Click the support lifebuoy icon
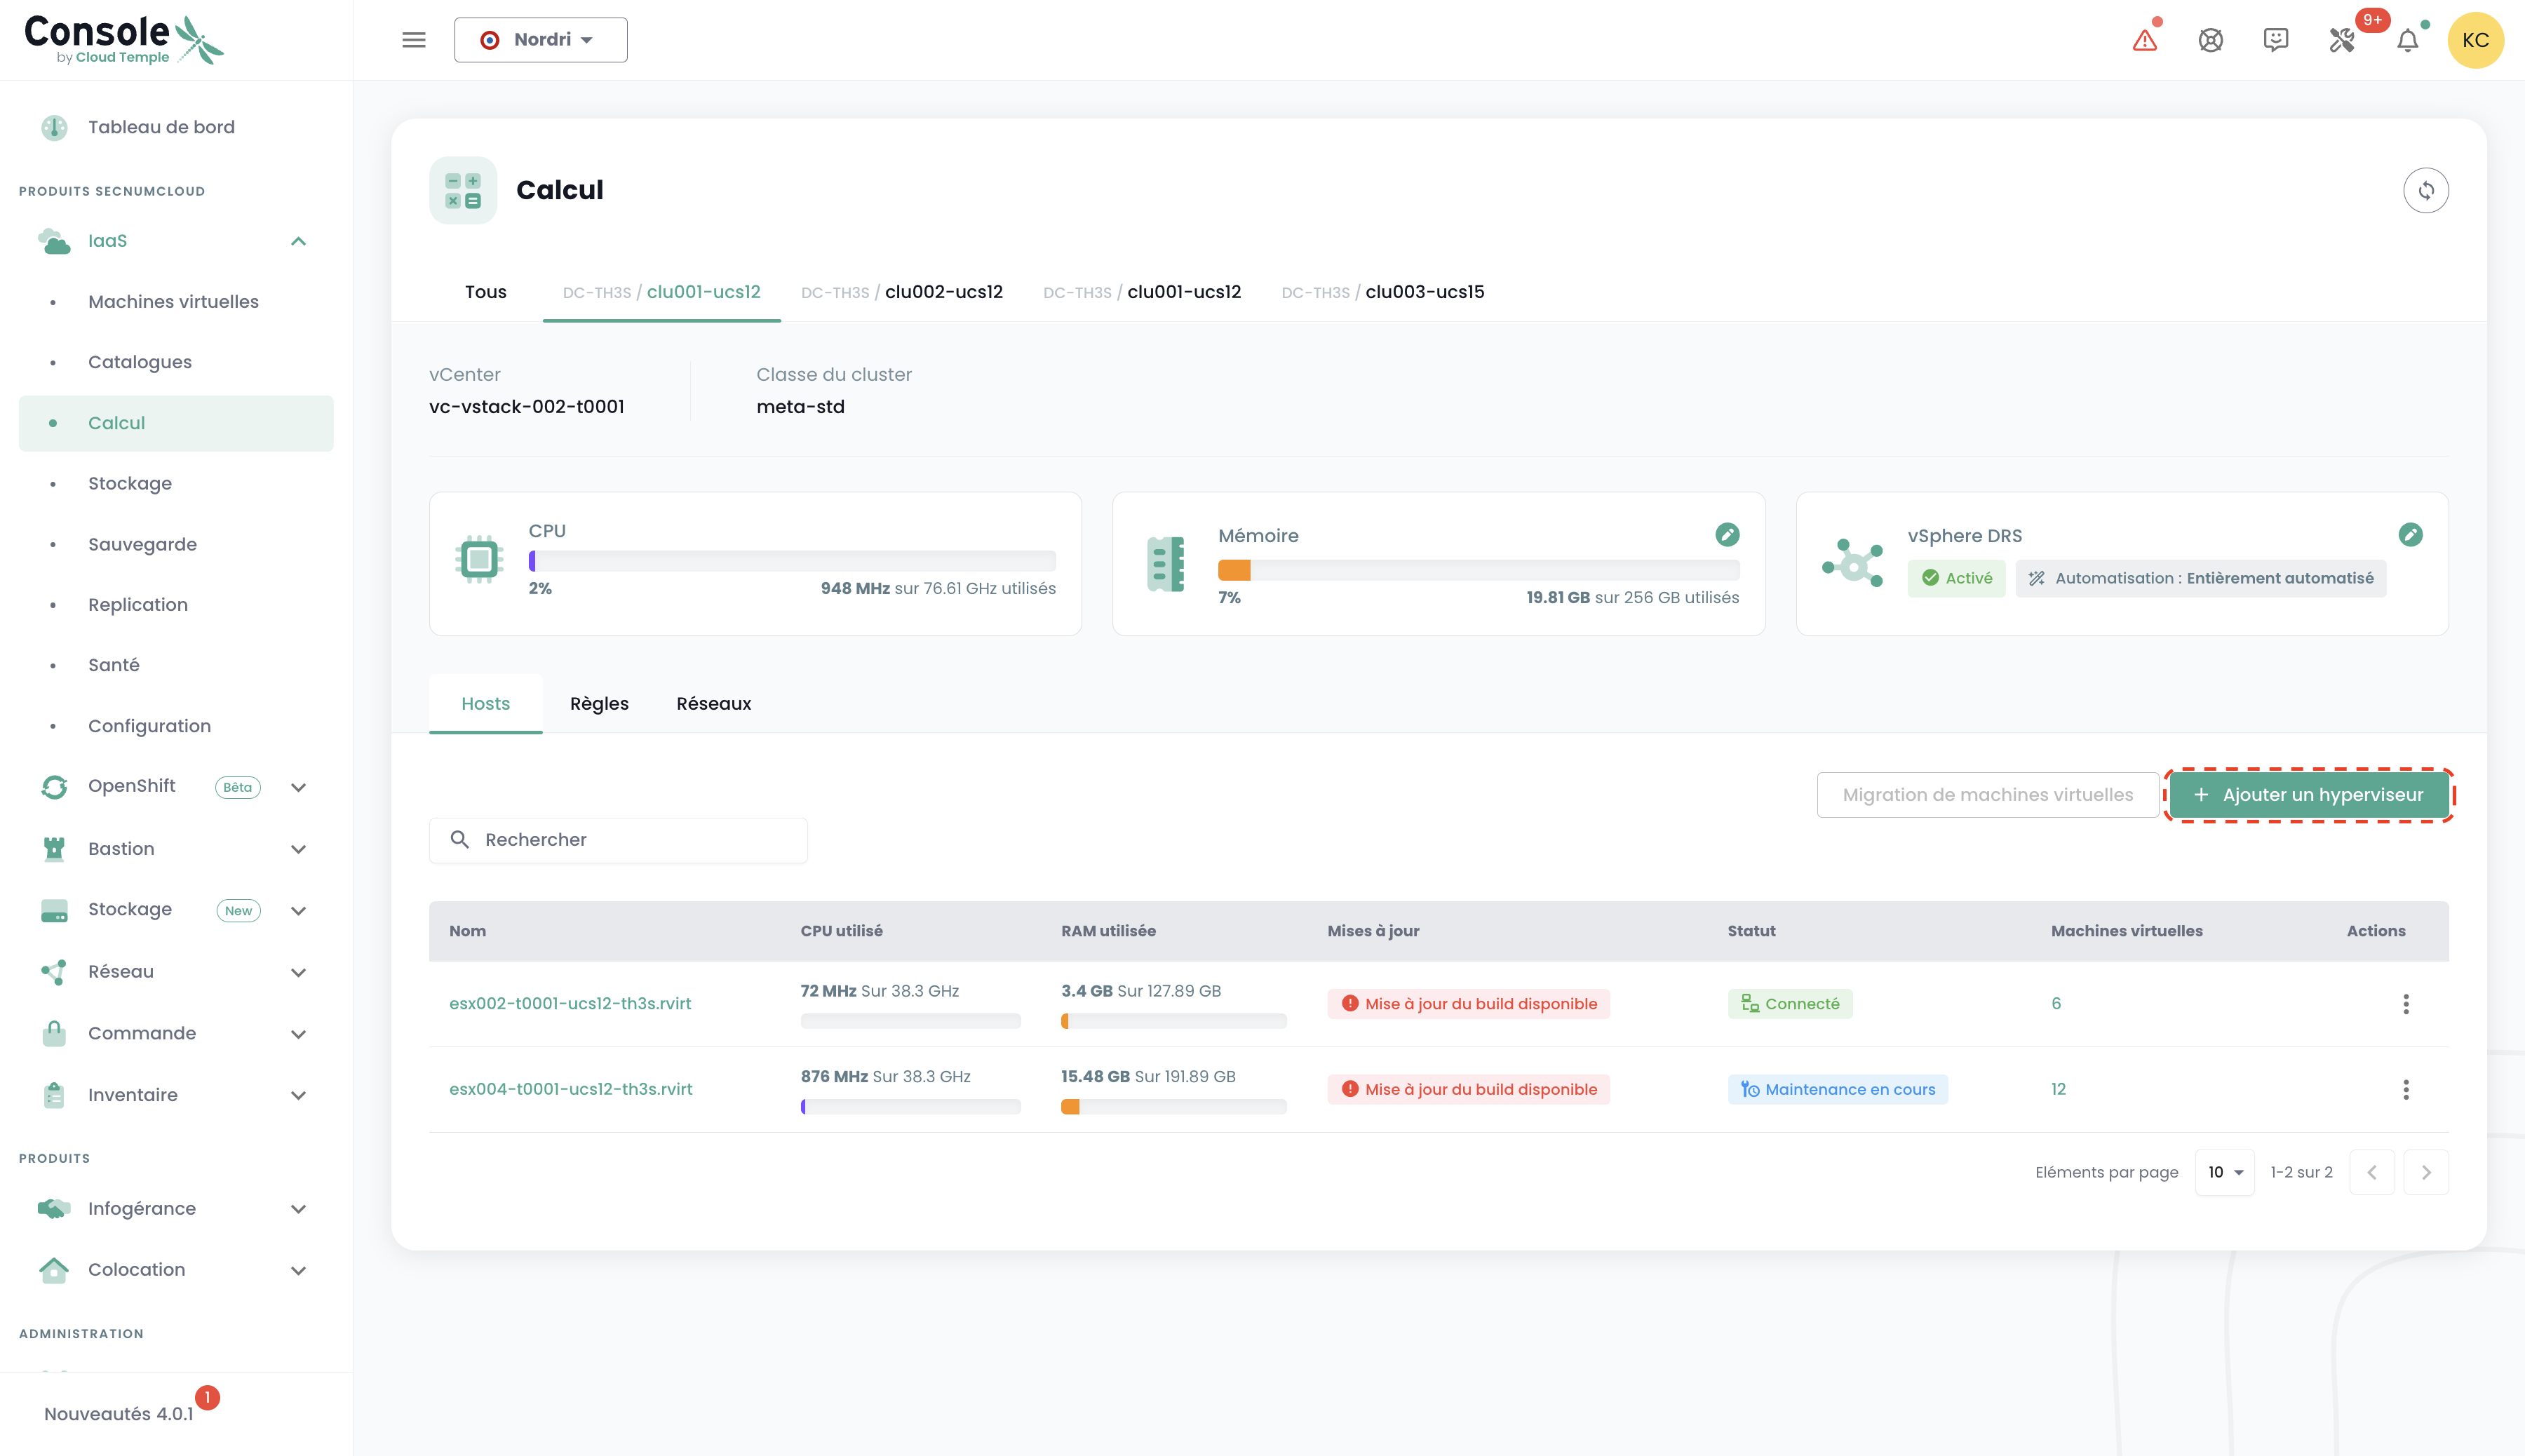Screen dimensions: 2525x1456 pyautogui.click(x=2210, y=40)
